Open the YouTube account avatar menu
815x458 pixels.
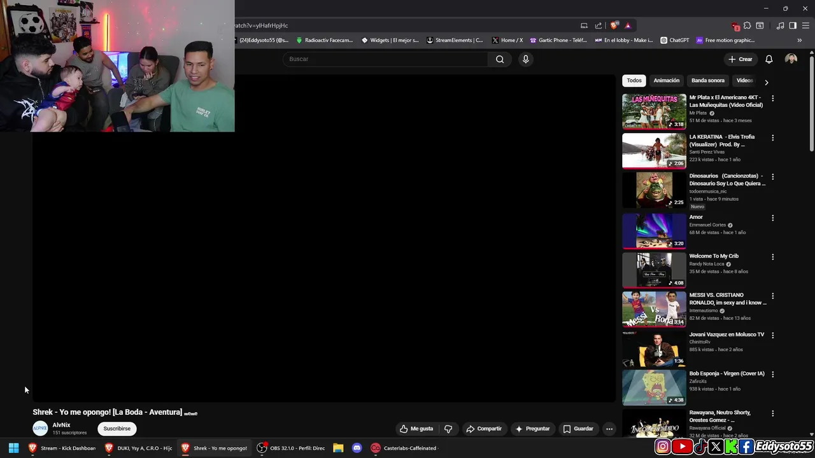coord(791,59)
